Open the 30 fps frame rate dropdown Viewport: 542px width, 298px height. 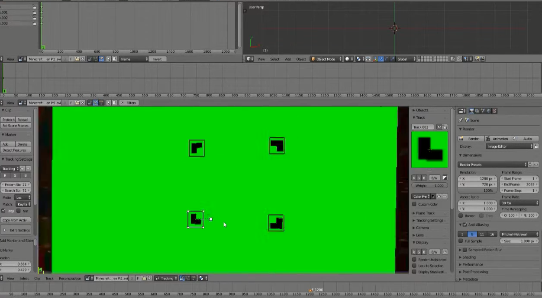519,203
